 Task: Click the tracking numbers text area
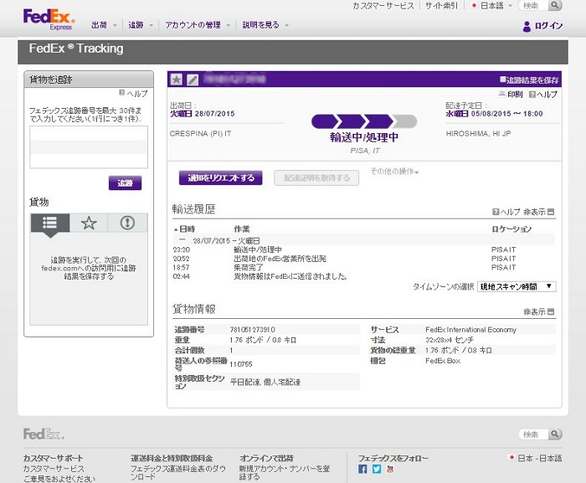click(89, 147)
